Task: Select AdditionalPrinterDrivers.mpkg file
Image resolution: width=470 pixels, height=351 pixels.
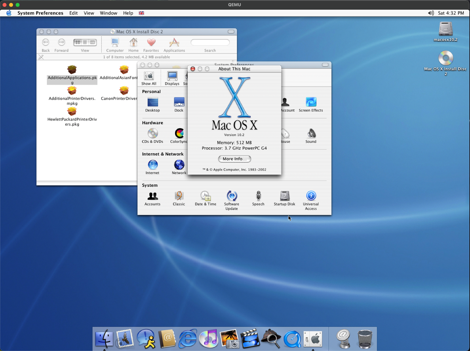Action: click(x=72, y=96)
